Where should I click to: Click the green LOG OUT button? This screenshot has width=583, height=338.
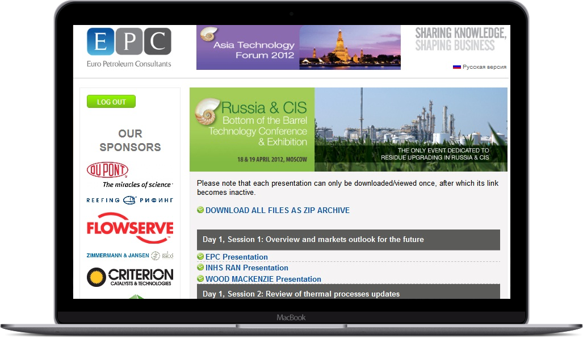click(111, 102)
